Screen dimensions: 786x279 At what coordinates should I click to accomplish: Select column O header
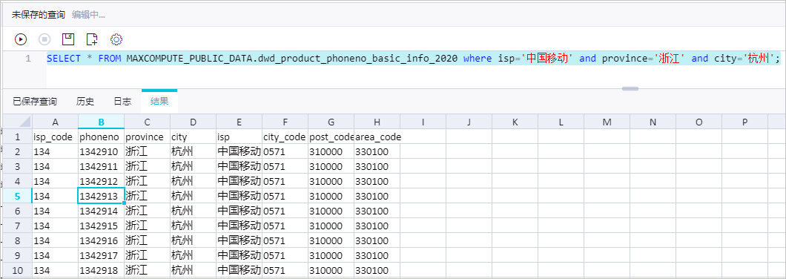[699, 122]
